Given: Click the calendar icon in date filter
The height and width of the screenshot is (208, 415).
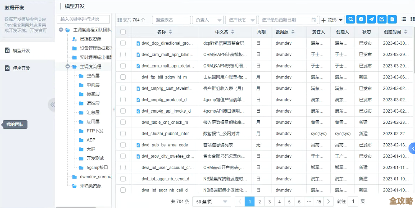Looking at the screenshot, I should click(314, 20).
